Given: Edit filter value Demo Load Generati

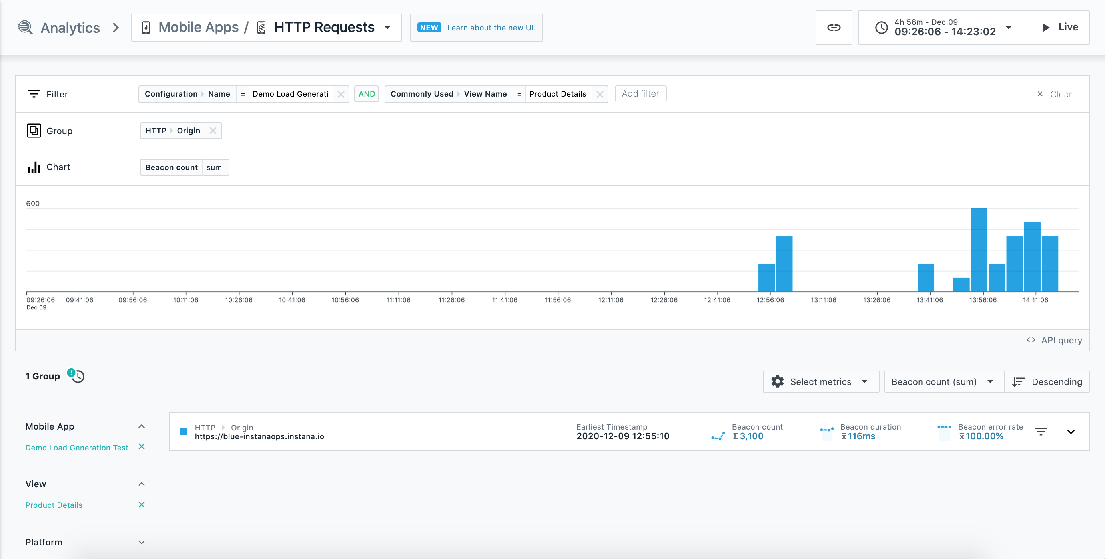Looking at the screenshot, I should [x=291, y=94].
